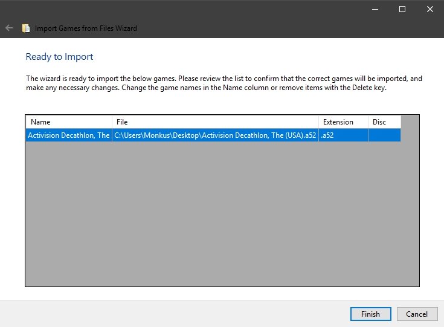Select the C:\Users\Monkus\Desktop file path cell

(215, 135)
